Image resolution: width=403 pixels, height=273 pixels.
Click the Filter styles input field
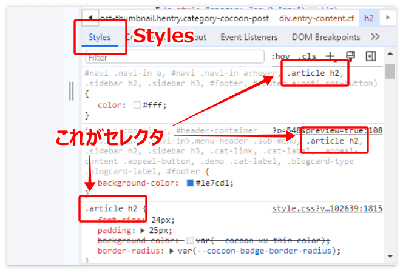point(175,57)
